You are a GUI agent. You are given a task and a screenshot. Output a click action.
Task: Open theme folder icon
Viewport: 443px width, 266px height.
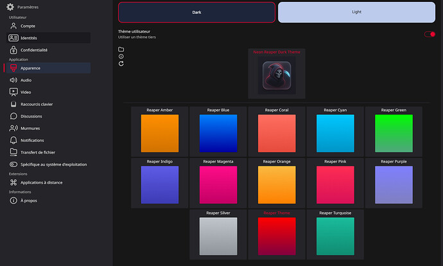point(121,49)
